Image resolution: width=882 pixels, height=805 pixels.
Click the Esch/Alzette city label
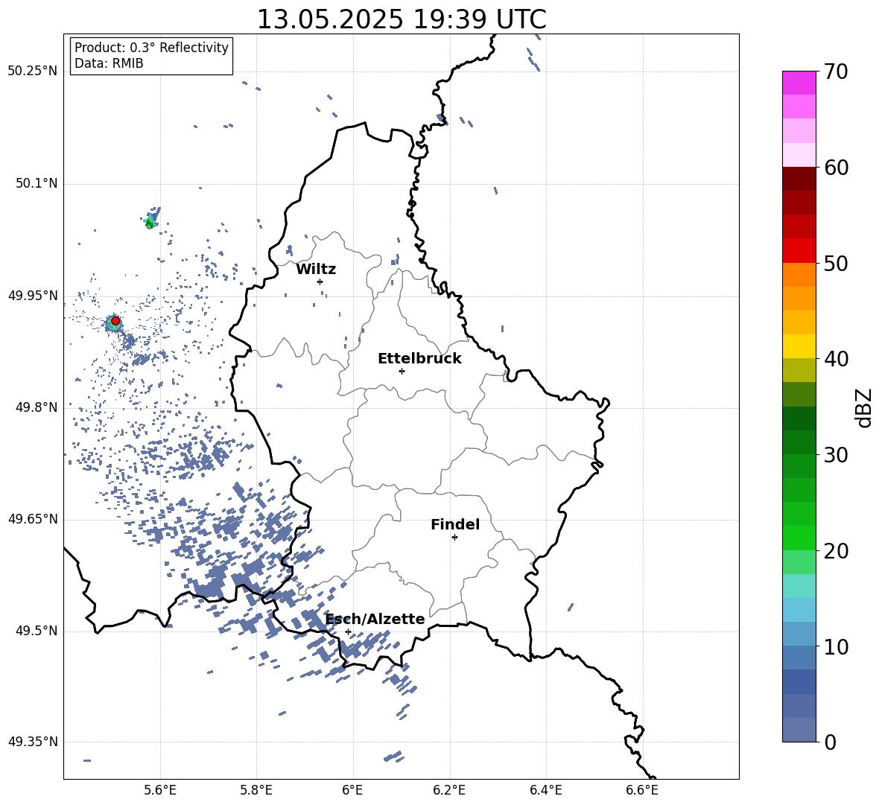pos(375,620)
